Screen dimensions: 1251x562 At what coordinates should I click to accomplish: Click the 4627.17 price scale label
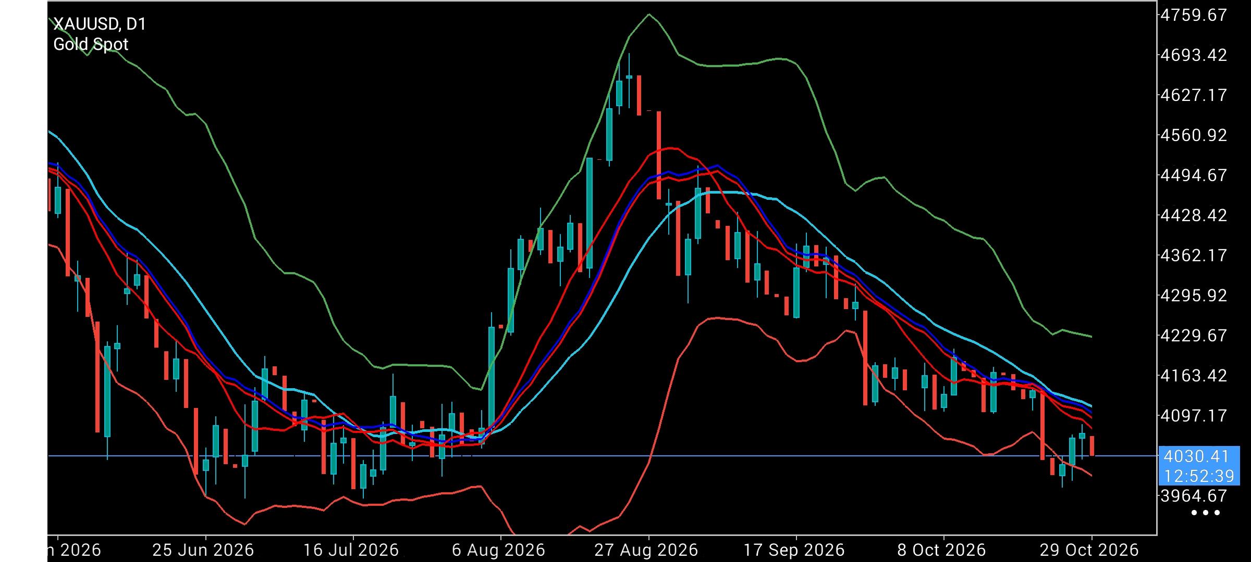point(1193,95)
